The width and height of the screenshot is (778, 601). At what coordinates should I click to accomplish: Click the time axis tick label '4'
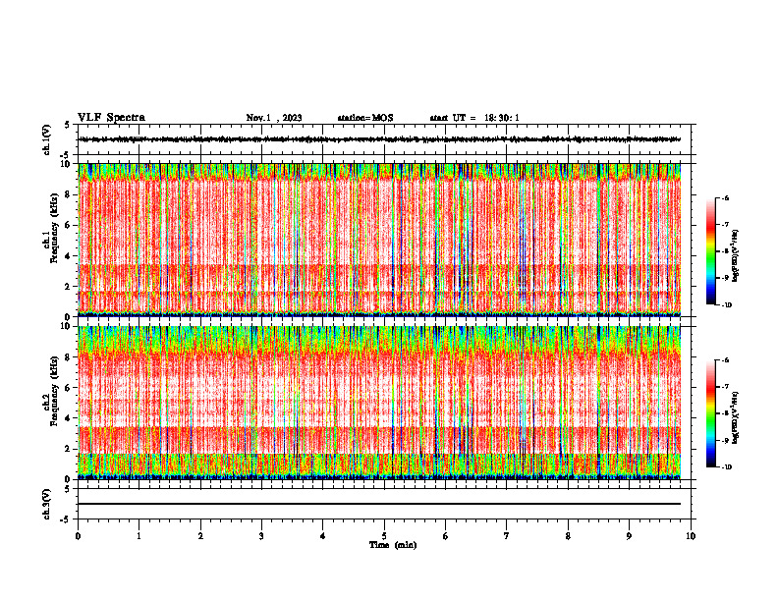click(323, 536)
